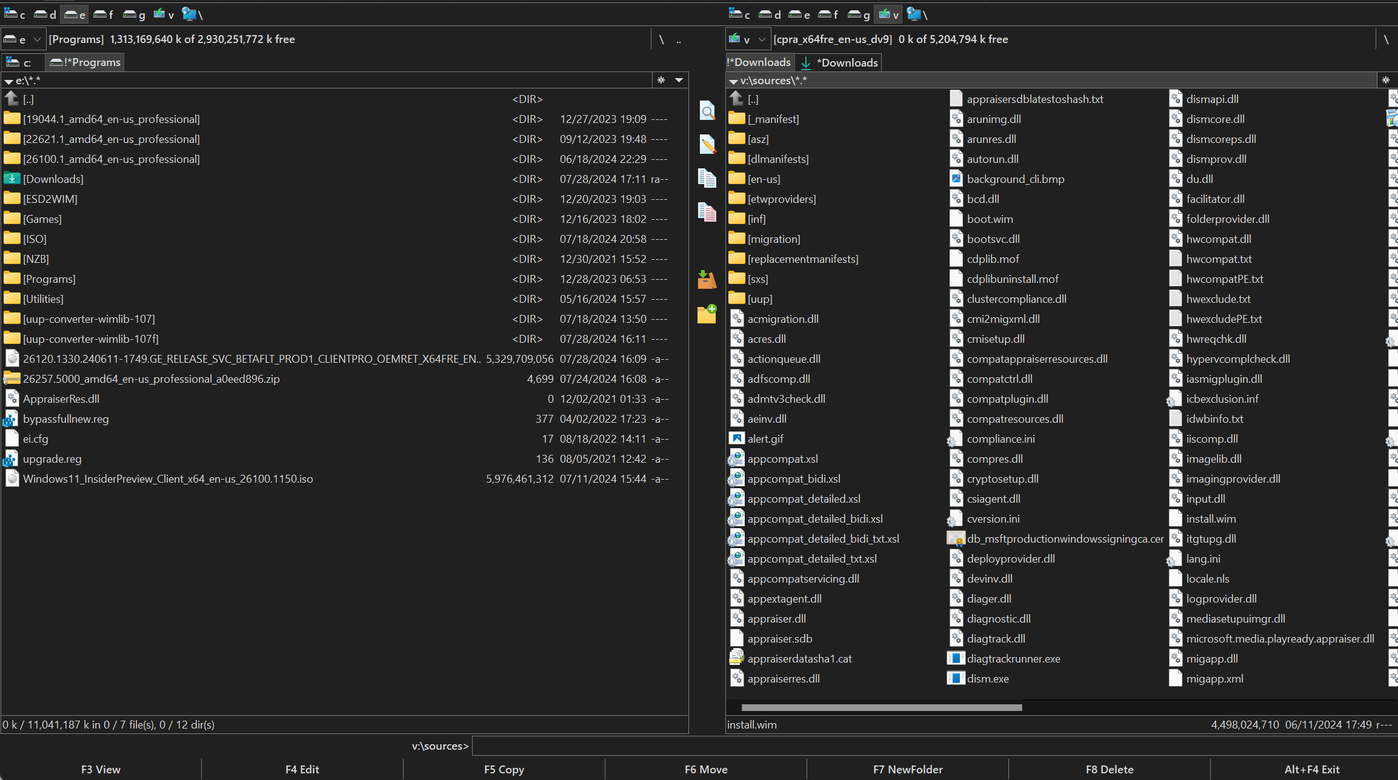1398x780 pixels.
Task: Open left panel favorites asterisk menu
Action: tap(661, 80)
